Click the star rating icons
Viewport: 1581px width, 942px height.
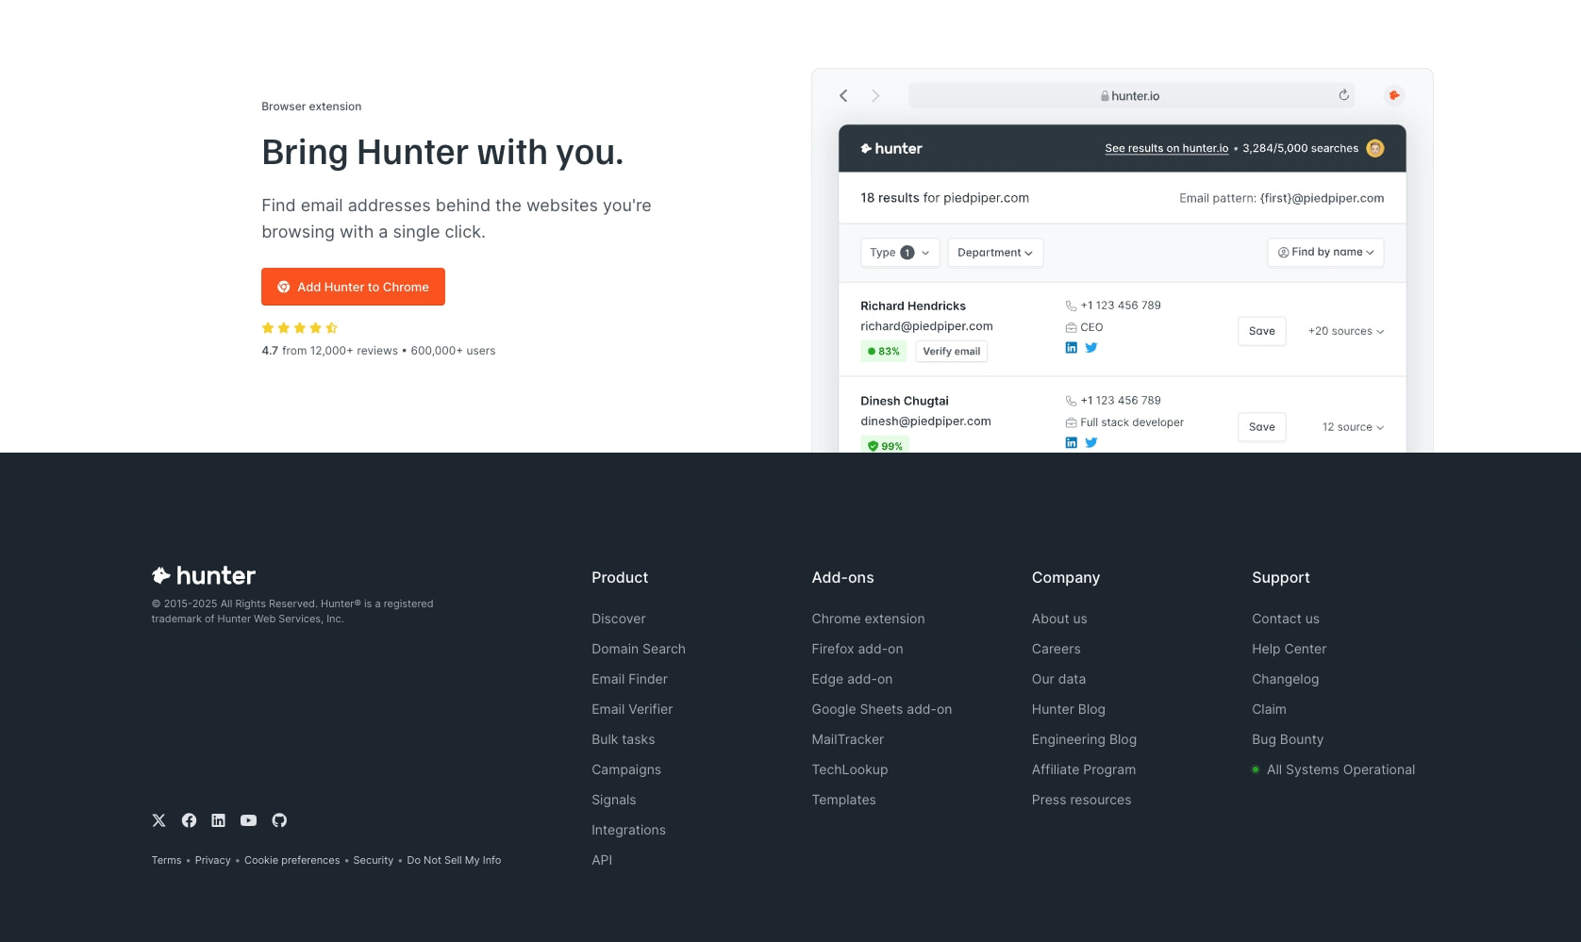(300, 328)
